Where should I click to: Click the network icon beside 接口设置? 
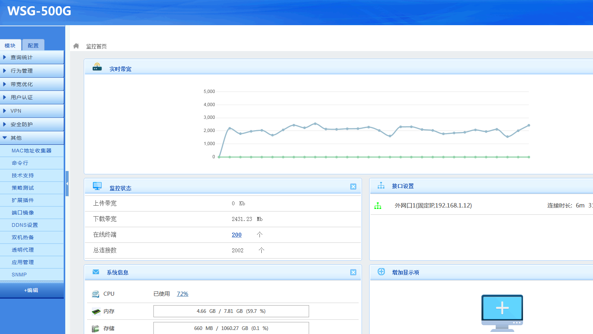(x=381, y=186)
